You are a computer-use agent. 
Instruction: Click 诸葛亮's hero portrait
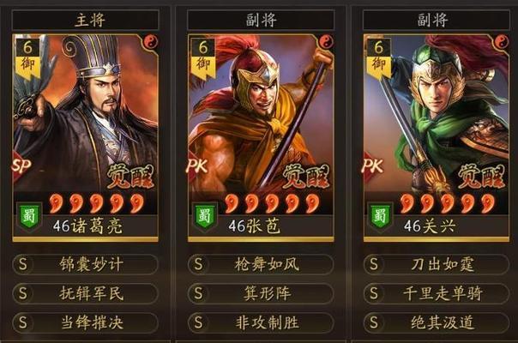pos(85,112)
